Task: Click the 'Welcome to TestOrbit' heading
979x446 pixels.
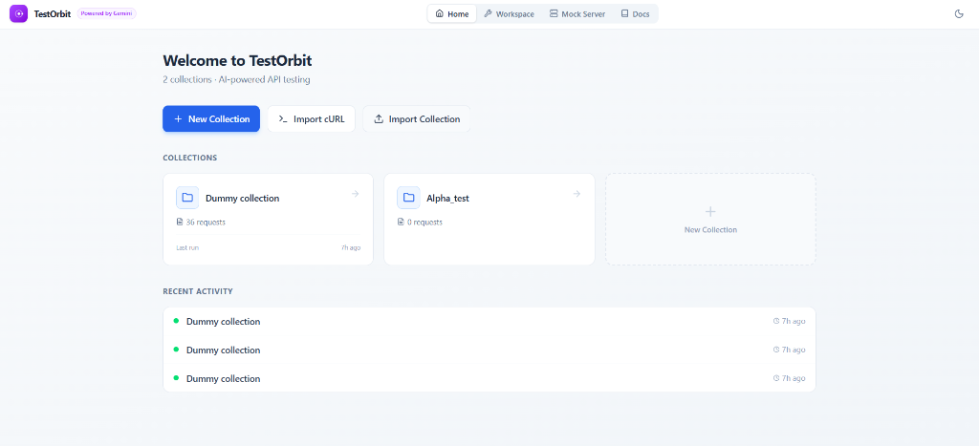Action: click(x=237, y=60)
